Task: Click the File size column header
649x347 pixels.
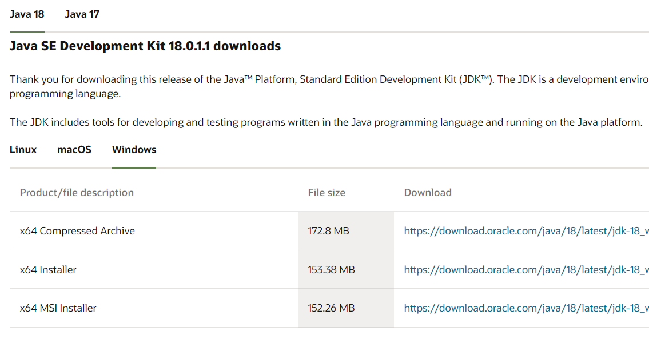Action: [x=327, y=193]
